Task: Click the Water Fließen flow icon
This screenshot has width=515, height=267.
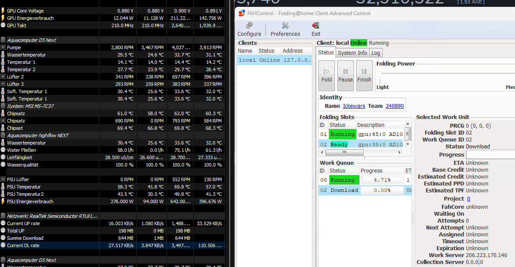Action: click(3, 150)
